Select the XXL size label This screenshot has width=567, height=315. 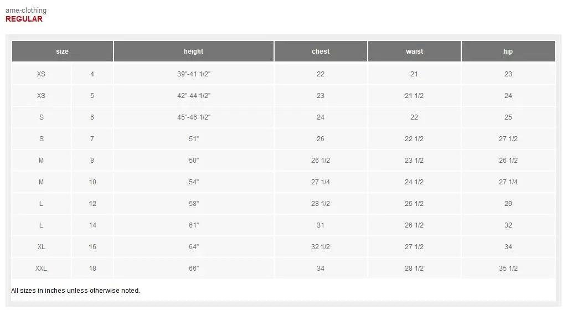click(42, 268)
